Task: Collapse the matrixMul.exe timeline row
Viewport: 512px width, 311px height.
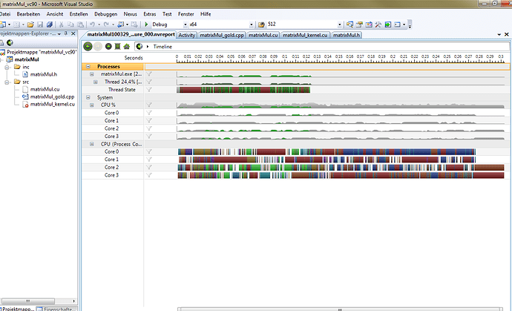Action: (92, 74)
